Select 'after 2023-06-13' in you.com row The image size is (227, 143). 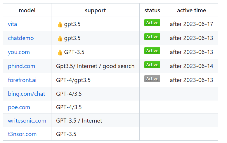pyautogui.click(x=191, y=52)
